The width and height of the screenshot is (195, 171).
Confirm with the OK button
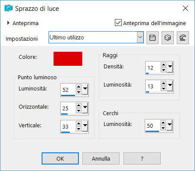click(x=60, y=158)
